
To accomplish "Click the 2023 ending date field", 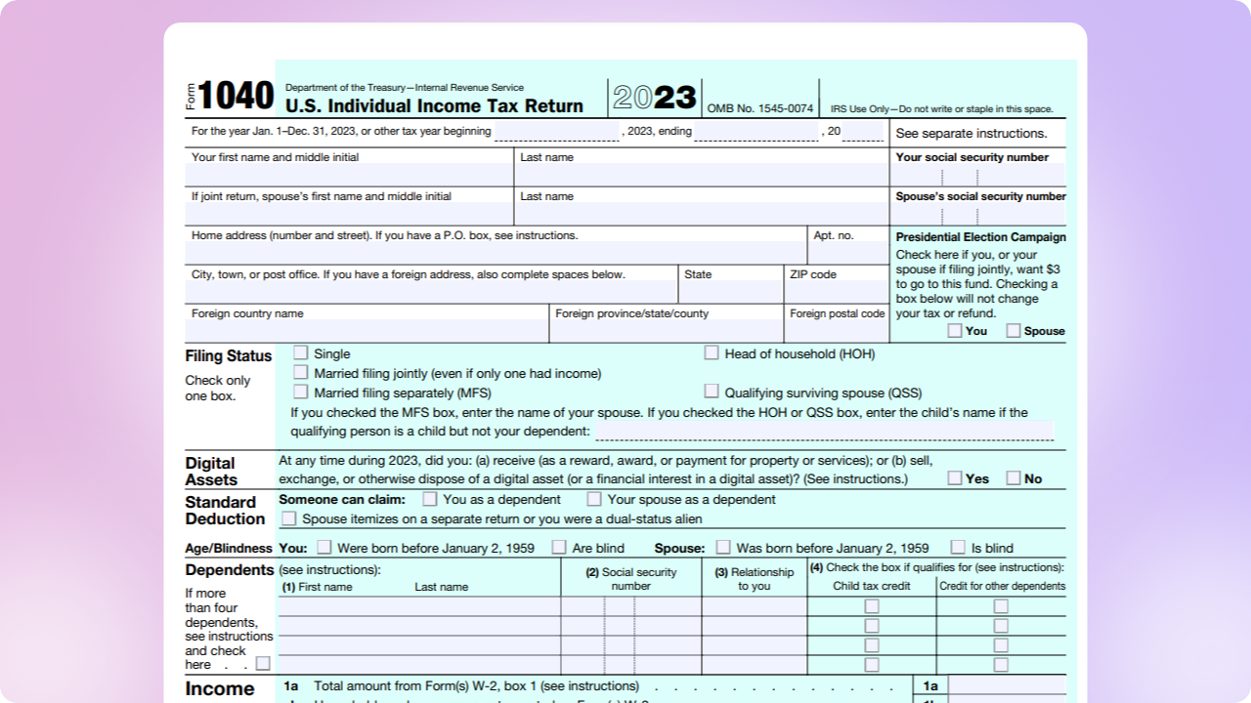I will tap(756, 132).
